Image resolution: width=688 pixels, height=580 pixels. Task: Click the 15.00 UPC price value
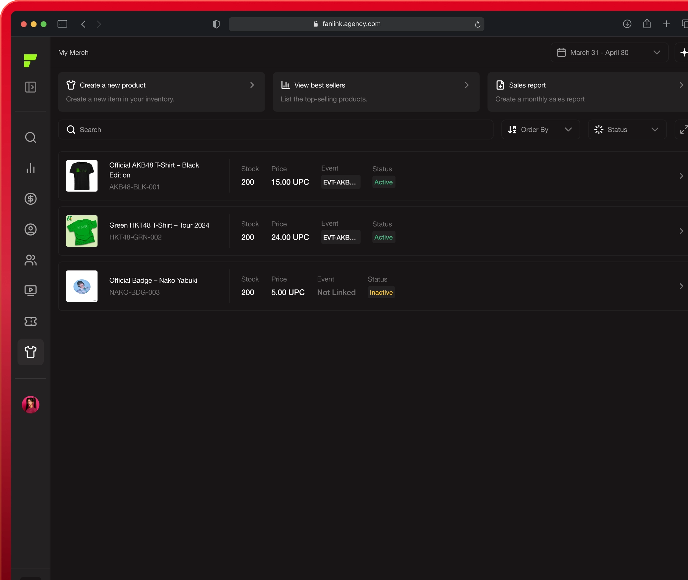pyautogui.click(x=290, y=182)
